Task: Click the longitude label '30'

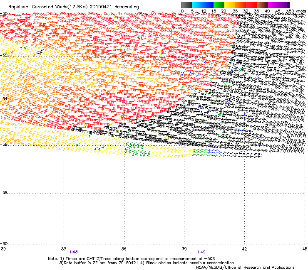Action: tap(3, 249)
